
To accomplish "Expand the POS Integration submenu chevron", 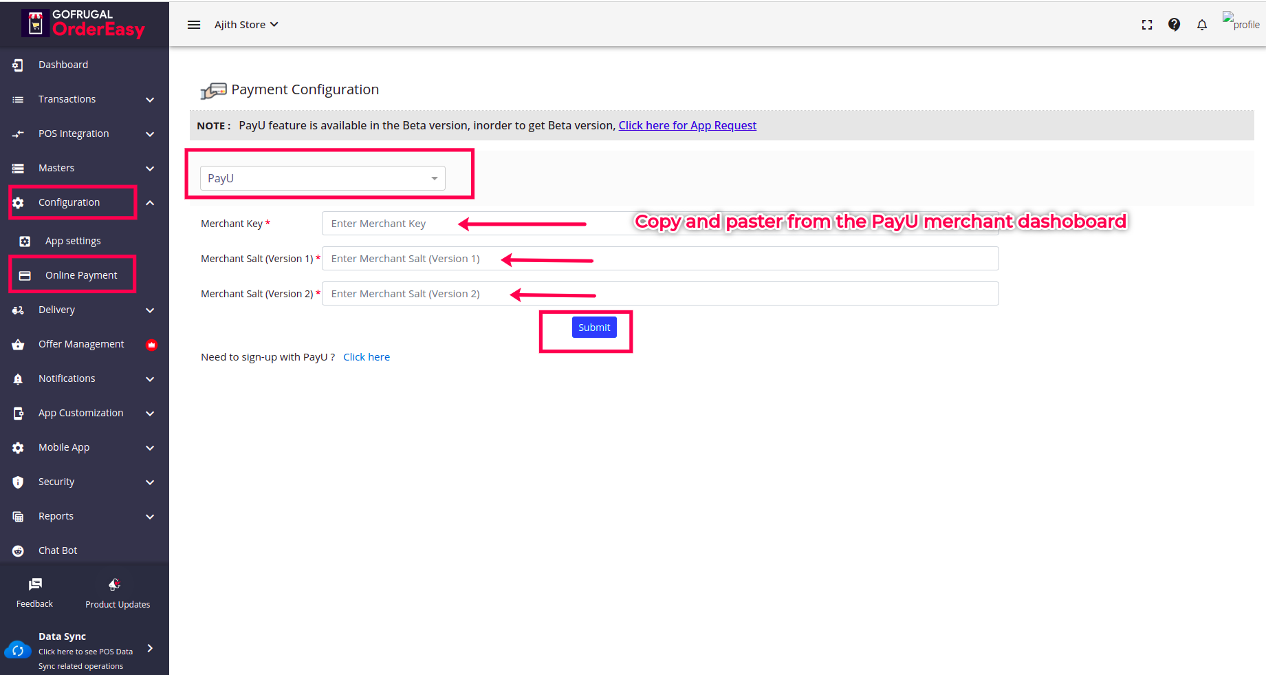I will pos(150,134).
